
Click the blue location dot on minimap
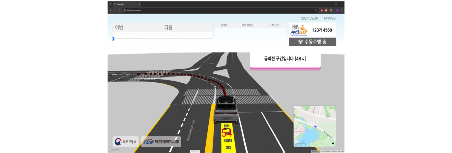point(315,127)
